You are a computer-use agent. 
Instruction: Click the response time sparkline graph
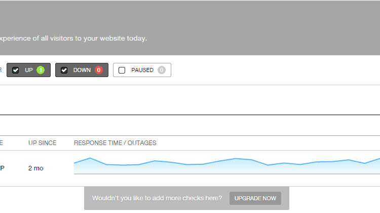tap(227, 166)
